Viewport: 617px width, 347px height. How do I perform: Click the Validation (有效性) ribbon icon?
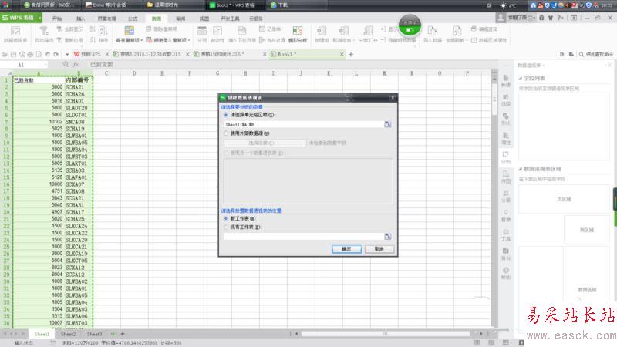click(217, 31)
